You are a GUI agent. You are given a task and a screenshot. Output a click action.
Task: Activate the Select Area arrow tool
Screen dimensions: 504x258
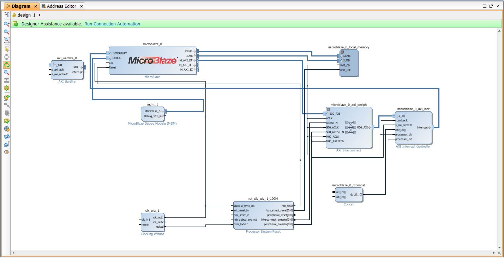(6, 49)
